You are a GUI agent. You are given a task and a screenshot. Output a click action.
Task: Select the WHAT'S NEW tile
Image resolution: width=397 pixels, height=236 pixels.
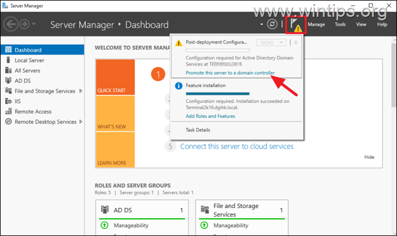coord(115,114)
